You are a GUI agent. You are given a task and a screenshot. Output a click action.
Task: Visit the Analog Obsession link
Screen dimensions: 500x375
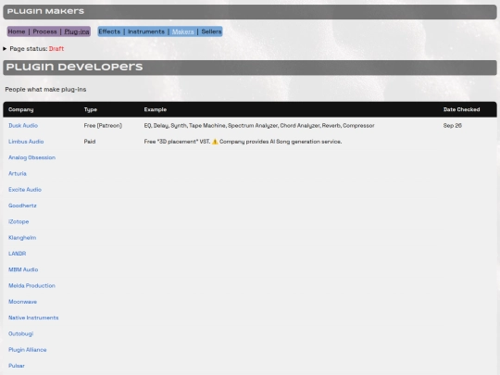(31, 157)
